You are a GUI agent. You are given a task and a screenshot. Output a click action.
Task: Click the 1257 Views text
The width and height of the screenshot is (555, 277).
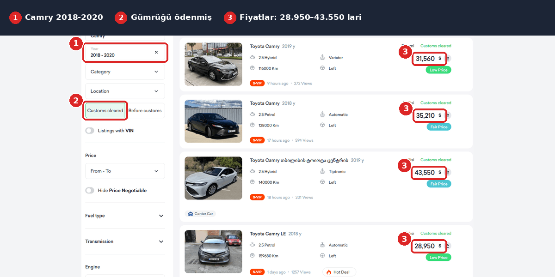coord(300,272)
